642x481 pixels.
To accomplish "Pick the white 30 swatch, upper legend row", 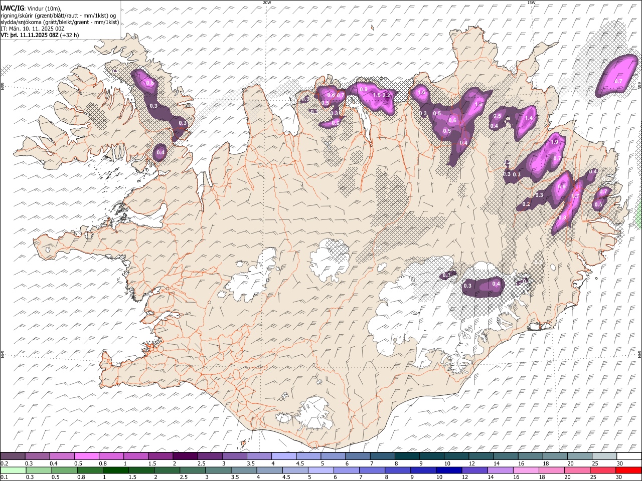I will pos(628,456).
